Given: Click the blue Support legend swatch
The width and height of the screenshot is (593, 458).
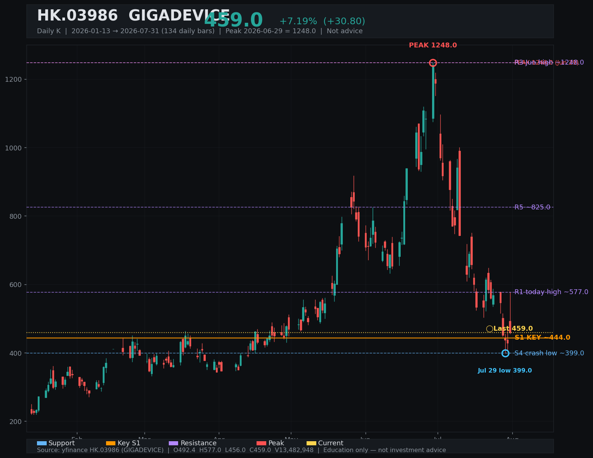Looking at the screenshot, I should point(42,443).
